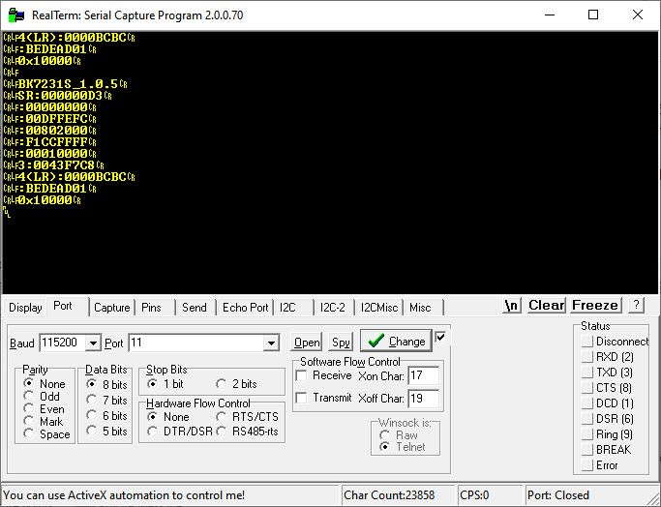The width and height of the screenshot is (661, 507).
Task: Open the serial port with Open button
Action: [307, 343]
